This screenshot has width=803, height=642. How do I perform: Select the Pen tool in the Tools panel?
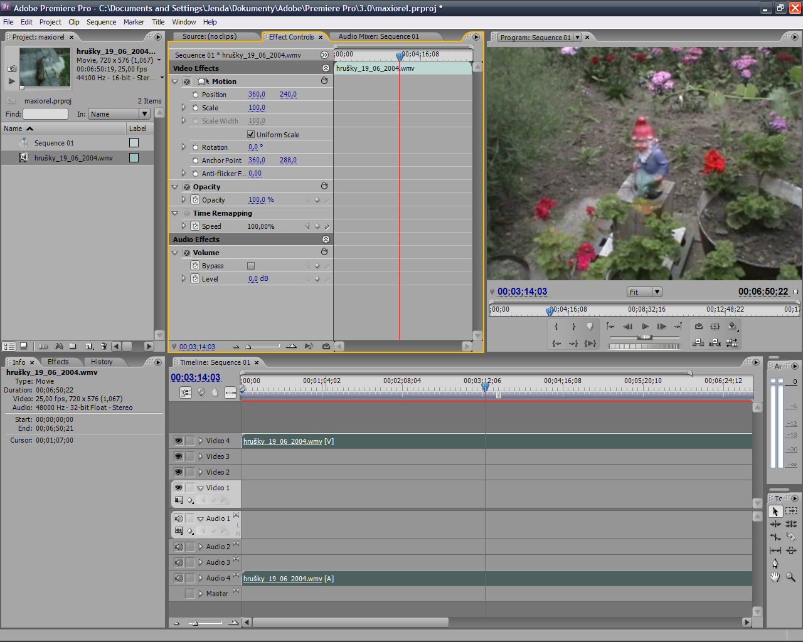[775, 563]
